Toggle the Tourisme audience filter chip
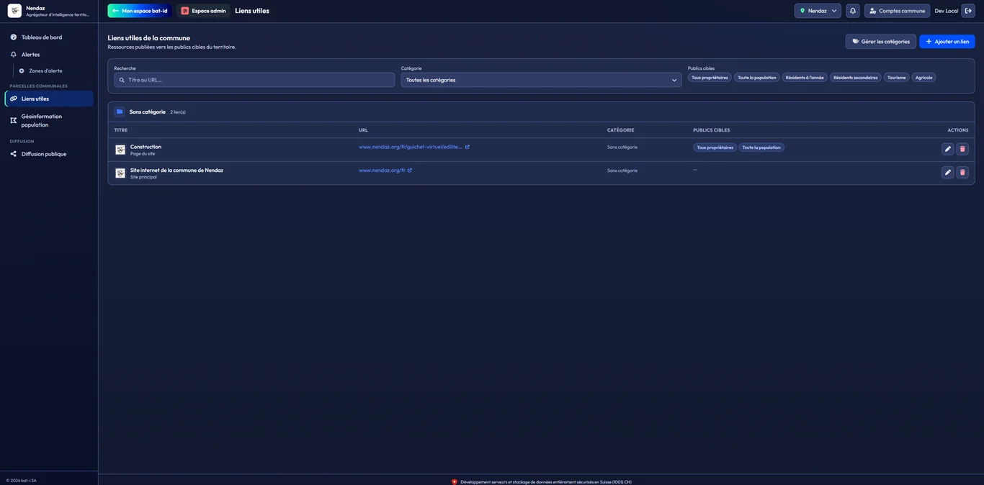Screen dimensions: 984x485 coord(897,78)
